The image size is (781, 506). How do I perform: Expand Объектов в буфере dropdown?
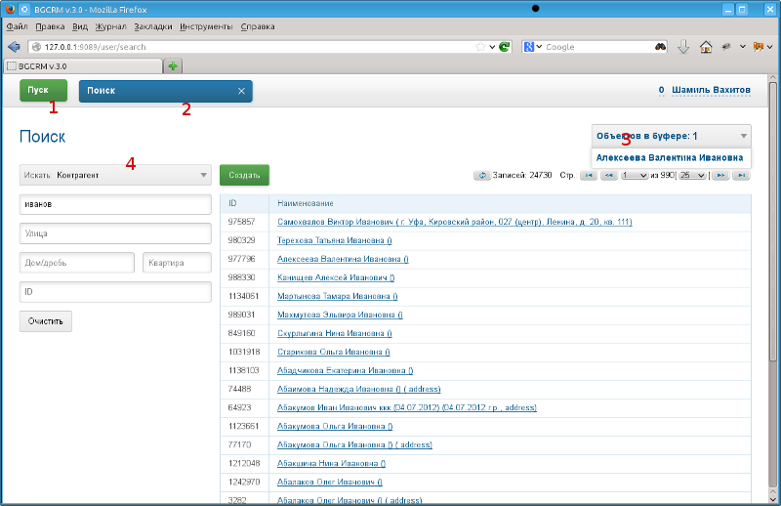[672, 136]
